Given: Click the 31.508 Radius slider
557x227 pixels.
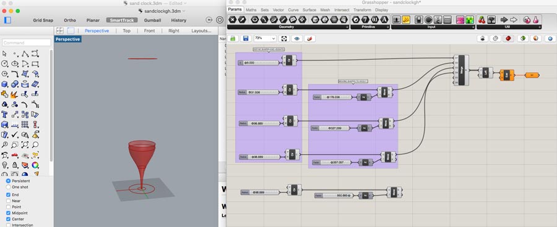Looking at the screenshot, I should click(258, 92).
